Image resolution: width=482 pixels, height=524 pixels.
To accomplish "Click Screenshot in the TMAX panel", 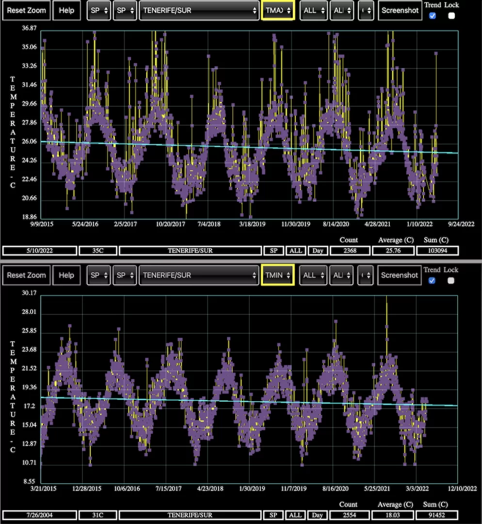I will [400, 10].
